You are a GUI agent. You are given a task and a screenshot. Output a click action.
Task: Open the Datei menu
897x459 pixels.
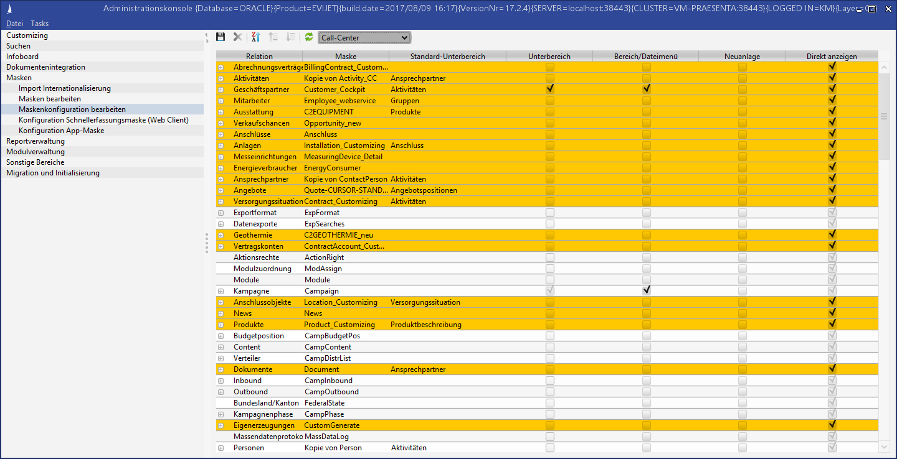pos(14,24)
